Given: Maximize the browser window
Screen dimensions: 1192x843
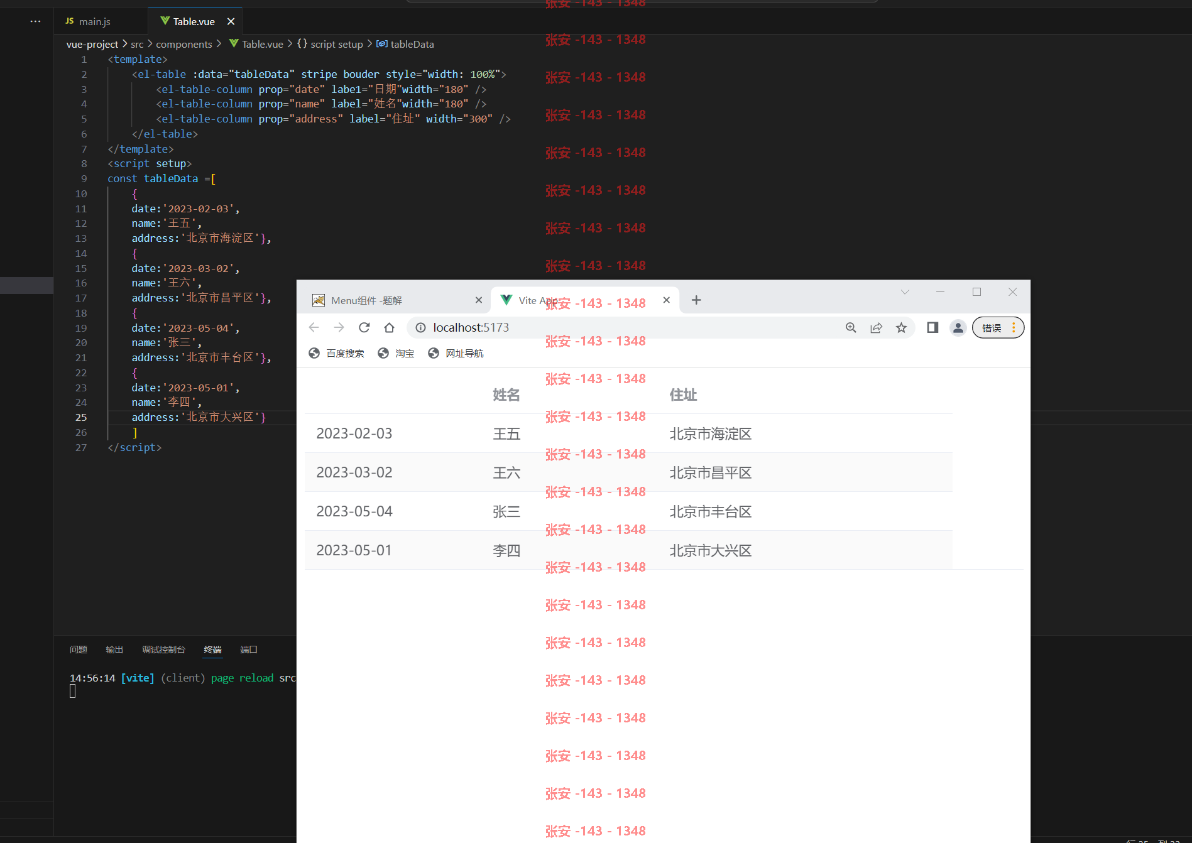Looking at the screenshot, I should [976, 292].
